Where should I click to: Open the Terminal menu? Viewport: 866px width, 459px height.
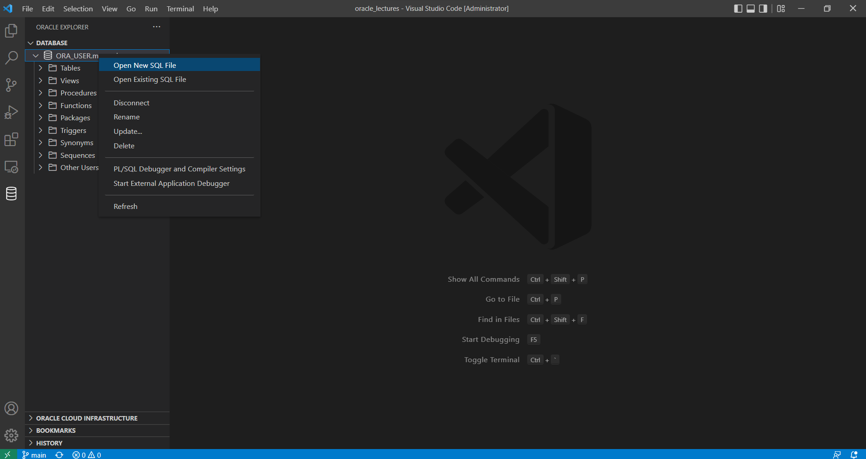pos(180,9)
